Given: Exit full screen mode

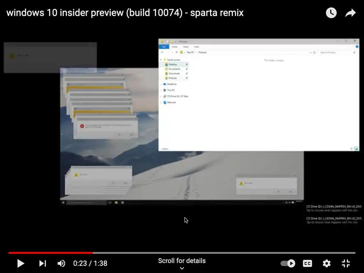Looking at the screenshot, I should point(346,263).
